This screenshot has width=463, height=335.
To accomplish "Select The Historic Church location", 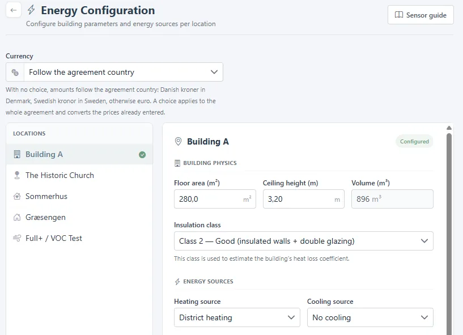I will (x=79, y=175).
